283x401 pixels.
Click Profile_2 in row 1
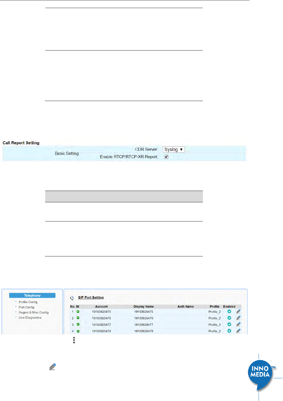(215, 312)
